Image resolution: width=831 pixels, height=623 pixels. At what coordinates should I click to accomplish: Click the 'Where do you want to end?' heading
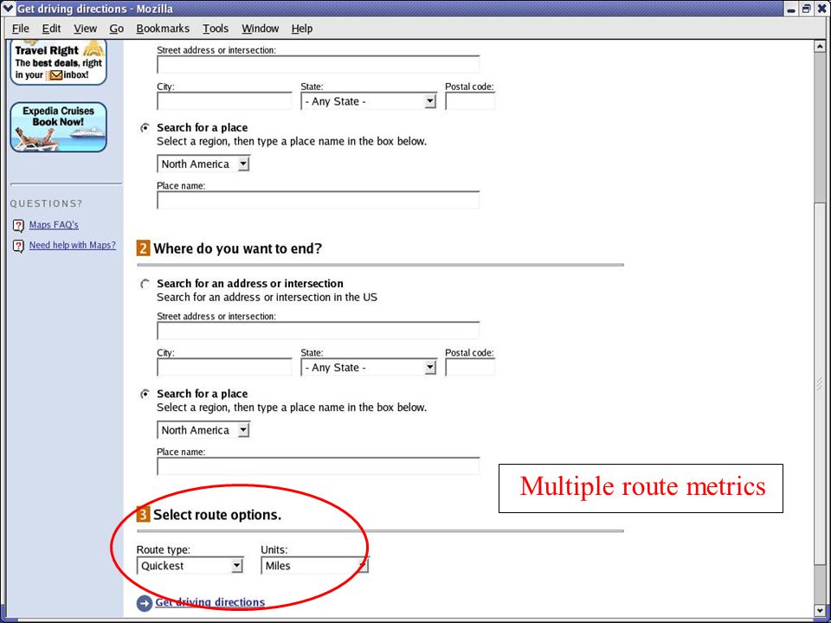point(237,248)
